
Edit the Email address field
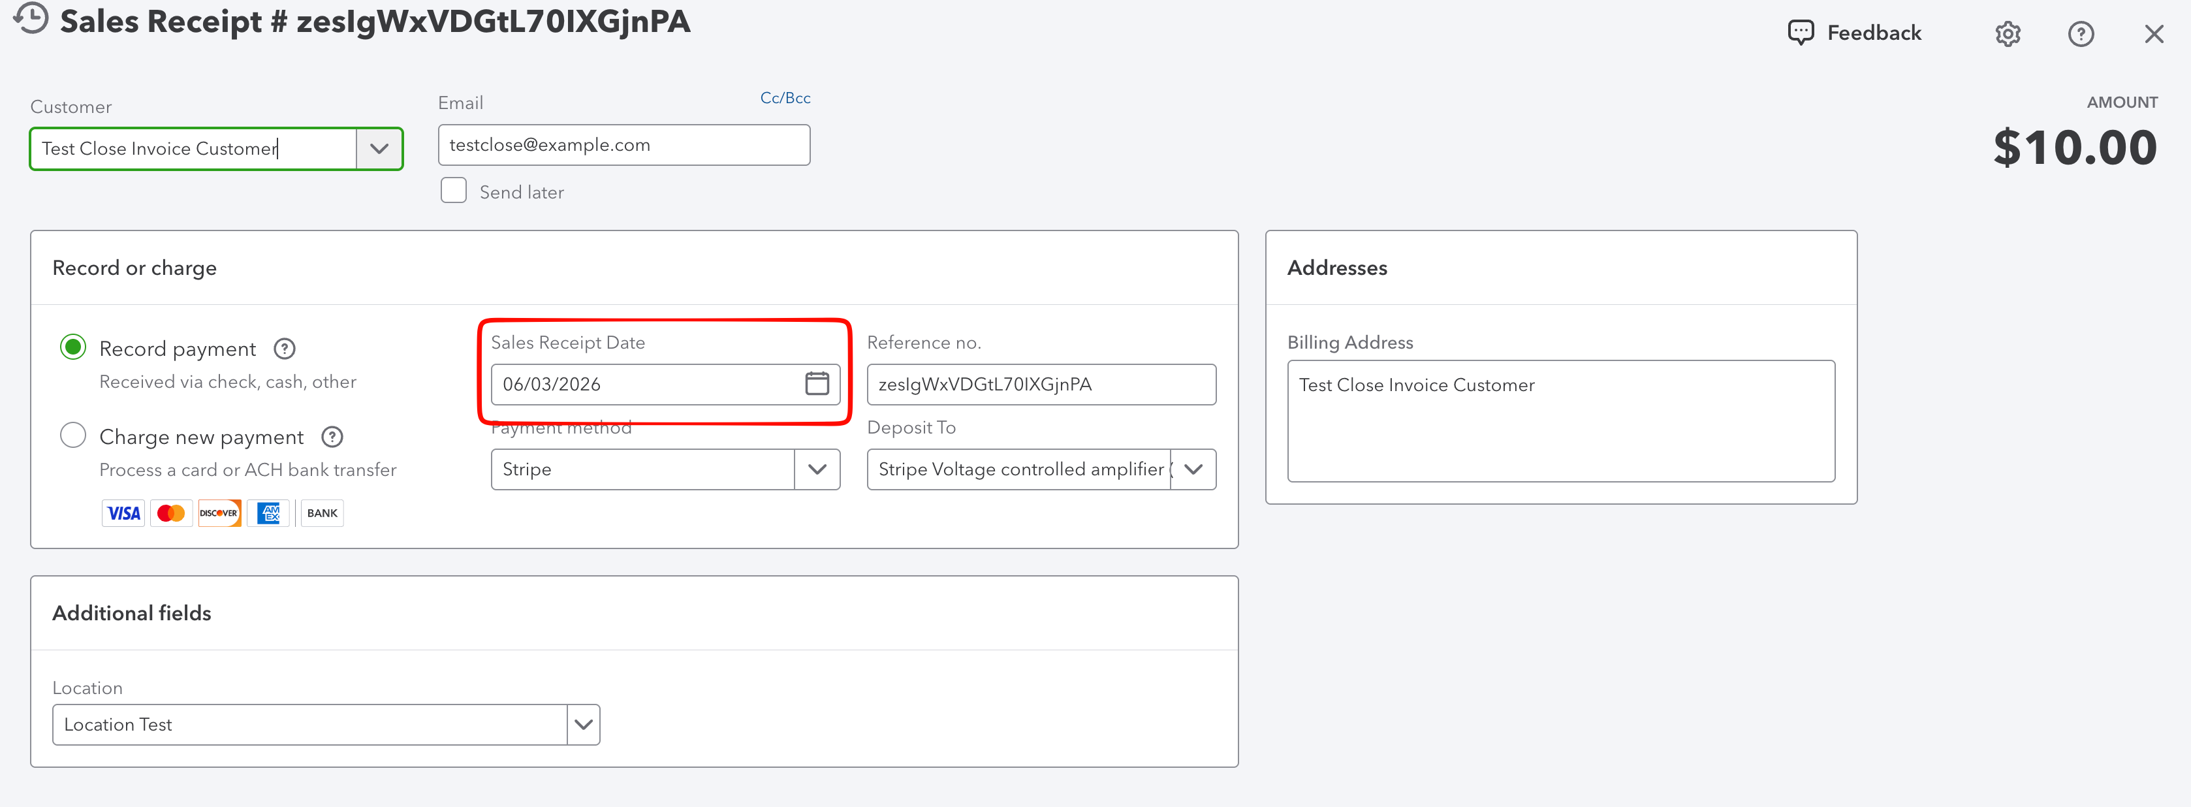coord(623,146)
